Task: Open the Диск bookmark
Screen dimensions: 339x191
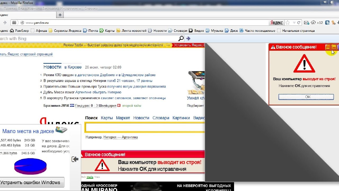Action: 231,31
